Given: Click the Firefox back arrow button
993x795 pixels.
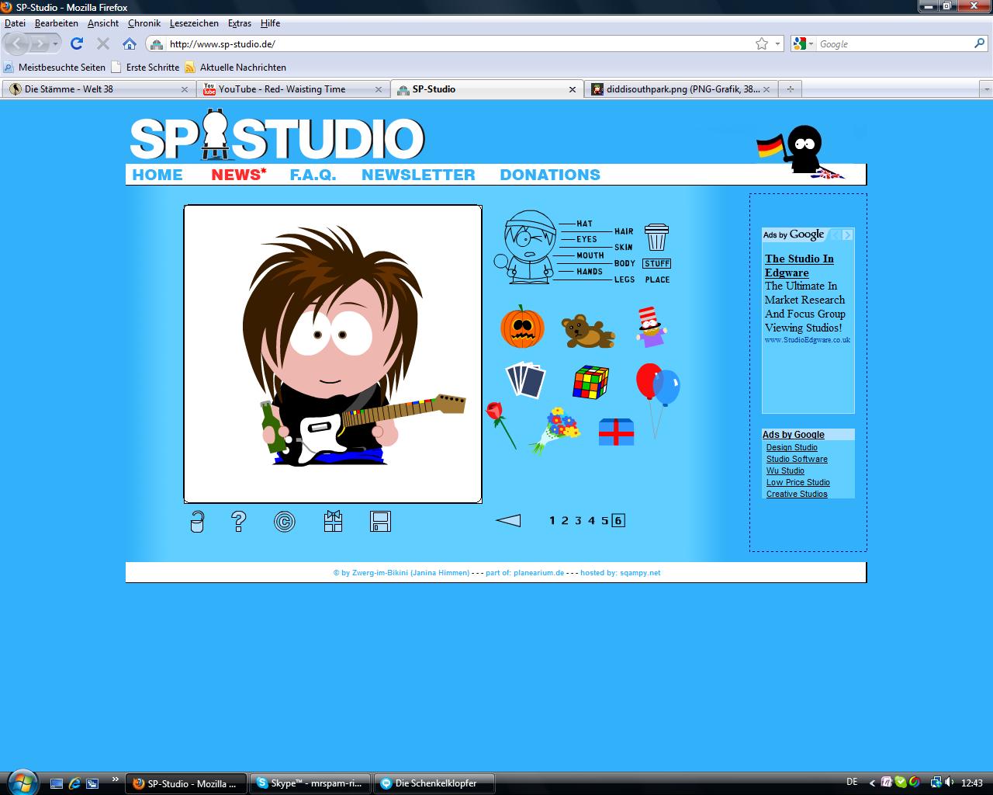Looking at the screenshot, I should 16,43.
